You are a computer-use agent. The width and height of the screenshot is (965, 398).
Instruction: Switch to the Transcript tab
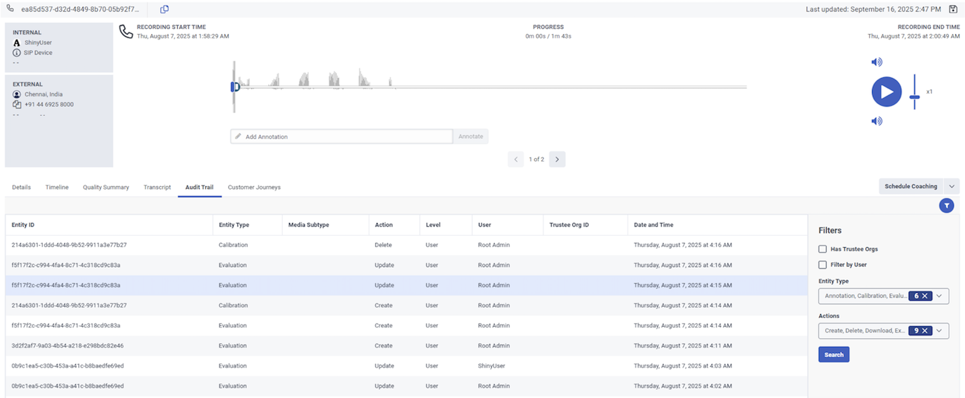[157, 187]
